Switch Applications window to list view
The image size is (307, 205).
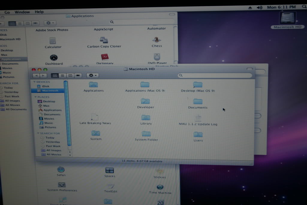20,23
